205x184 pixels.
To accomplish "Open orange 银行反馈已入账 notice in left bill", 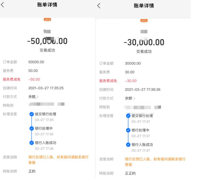I will (58, 160).
